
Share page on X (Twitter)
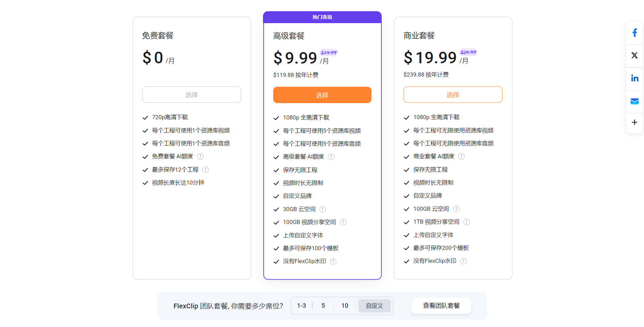pyautogui.click(x=634, y=55)
